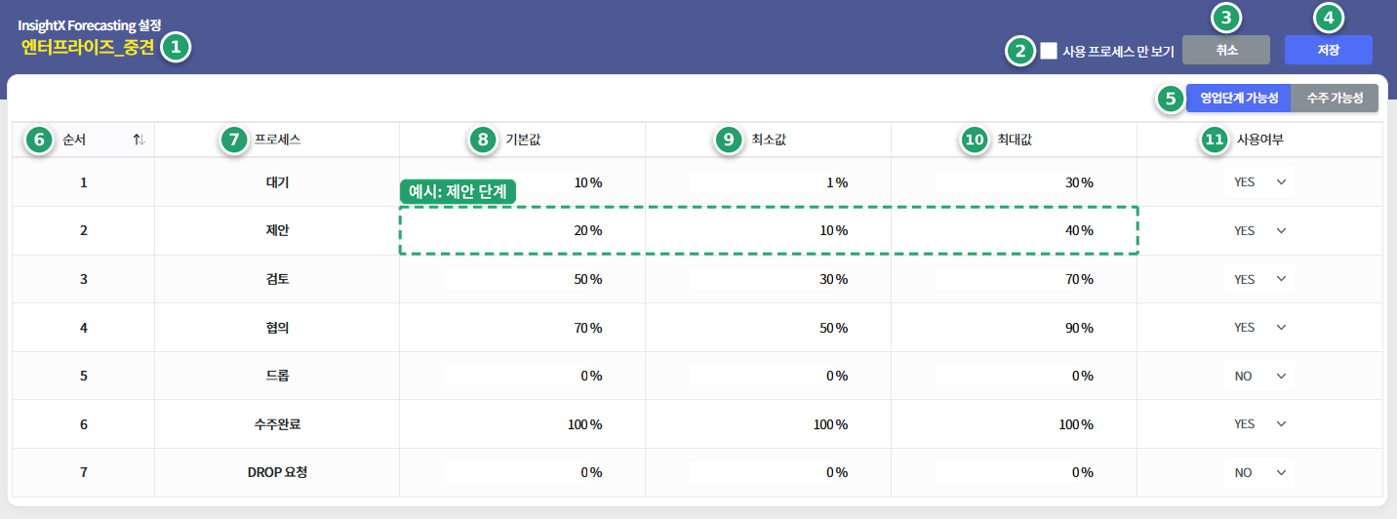Expand the YES dropdown for 수주완료 row
Image resolution: width=1397 pixels, height=519 pixels.
point(1259,424)
